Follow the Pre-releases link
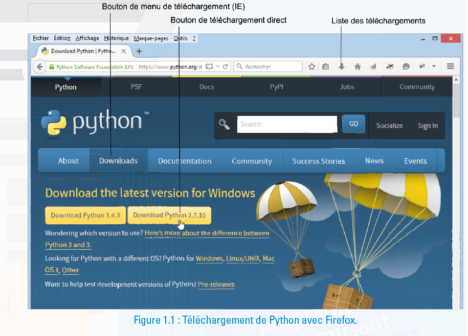 point(216,284)
